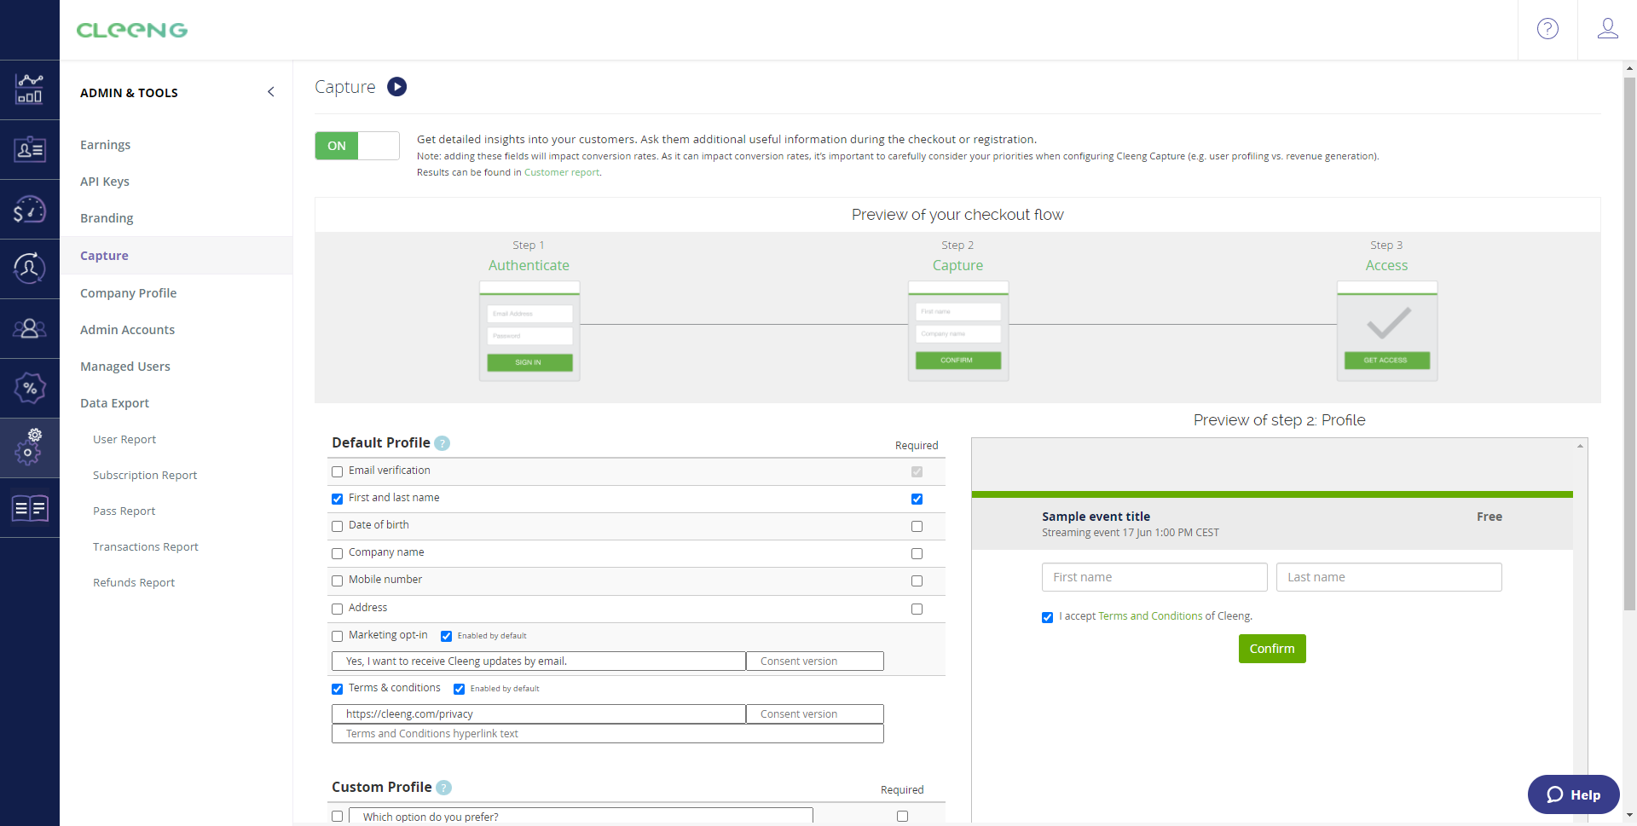Click the Access step thumbnail

1387,331
